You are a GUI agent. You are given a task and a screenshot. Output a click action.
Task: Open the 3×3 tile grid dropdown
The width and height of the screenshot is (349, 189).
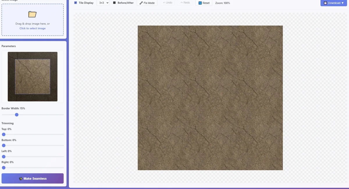coord(103,3)
